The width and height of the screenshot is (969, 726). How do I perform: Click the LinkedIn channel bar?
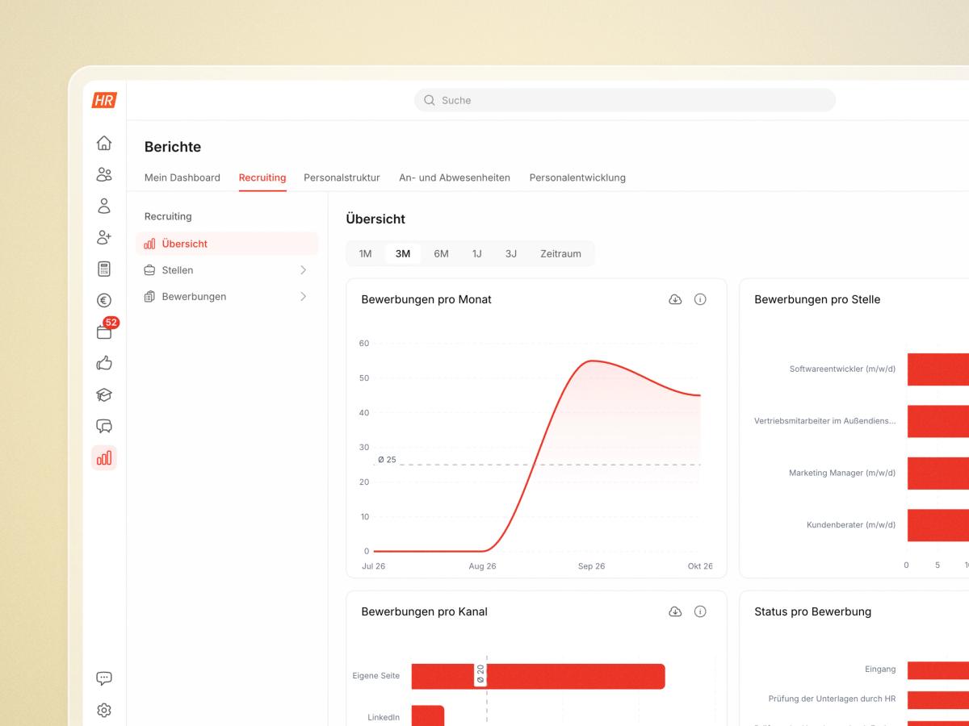click(x=428, y=716)
